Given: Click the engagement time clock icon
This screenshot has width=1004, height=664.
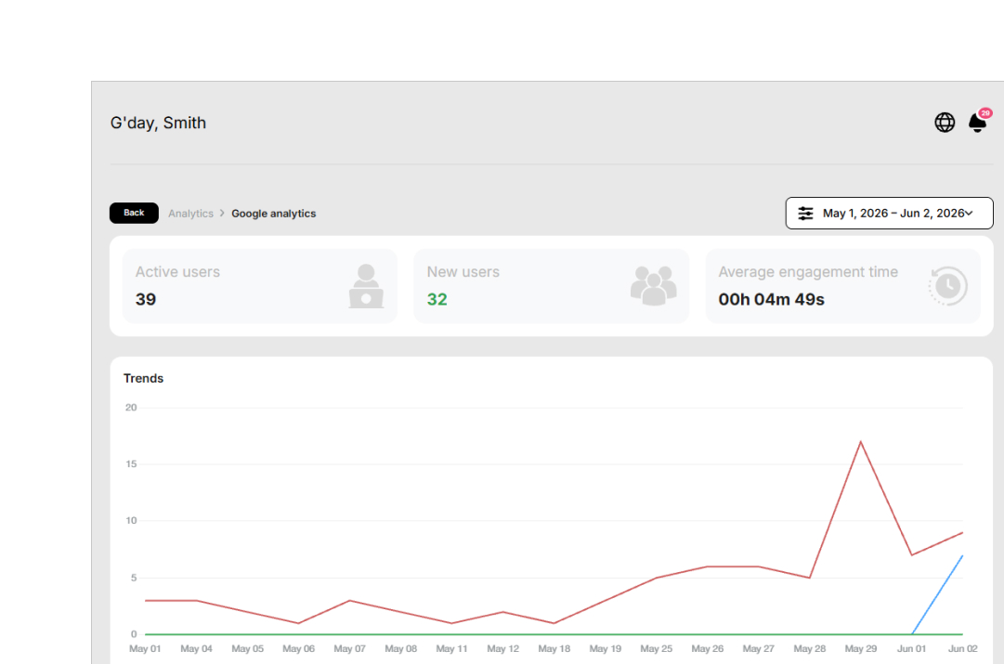Looking at the screenshot, I should pyautogui.click(x=947, y=286).
